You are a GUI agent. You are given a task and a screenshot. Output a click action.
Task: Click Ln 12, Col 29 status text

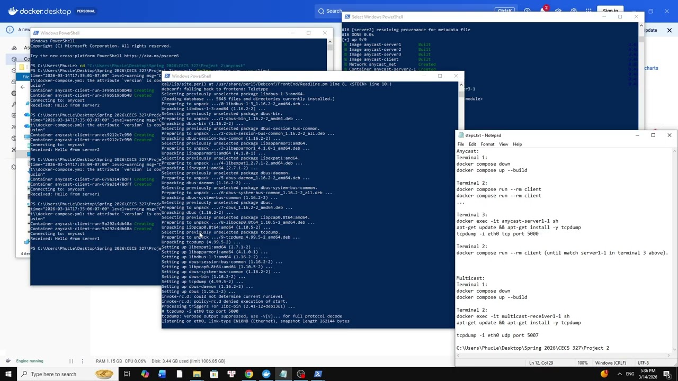(541, 363)
